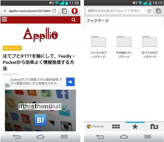Open the ifthisthenthat article image

[41, 110]
